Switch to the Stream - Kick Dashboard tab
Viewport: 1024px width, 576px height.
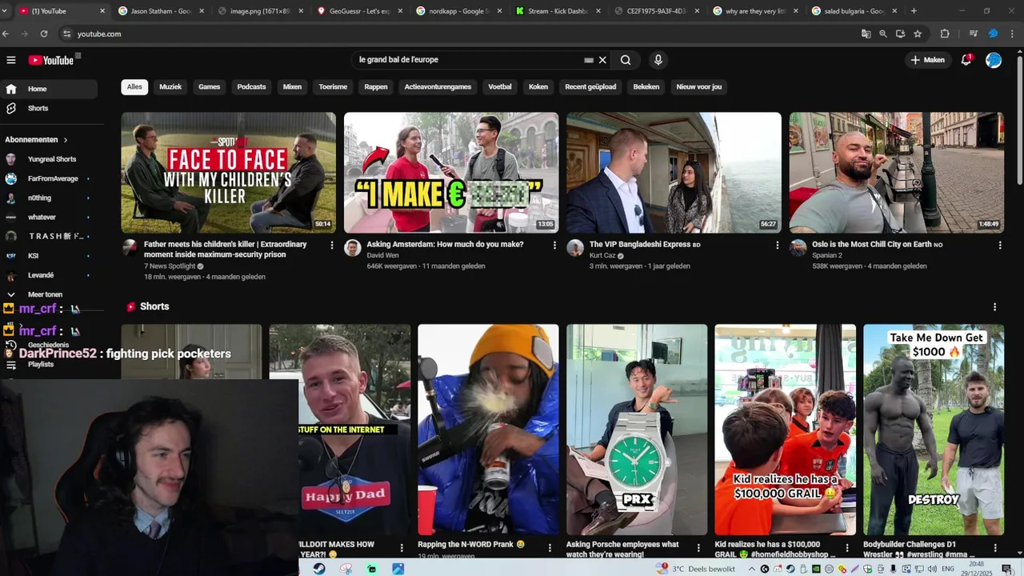pos(559,11)
